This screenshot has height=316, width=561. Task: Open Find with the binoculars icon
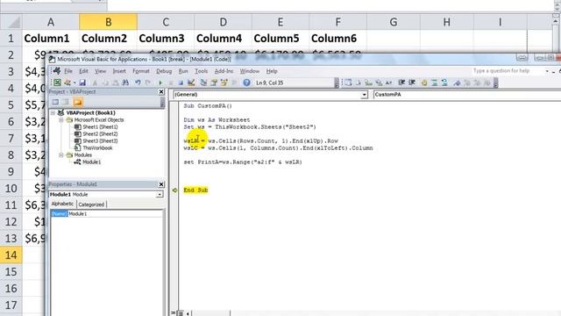(125, 83)
